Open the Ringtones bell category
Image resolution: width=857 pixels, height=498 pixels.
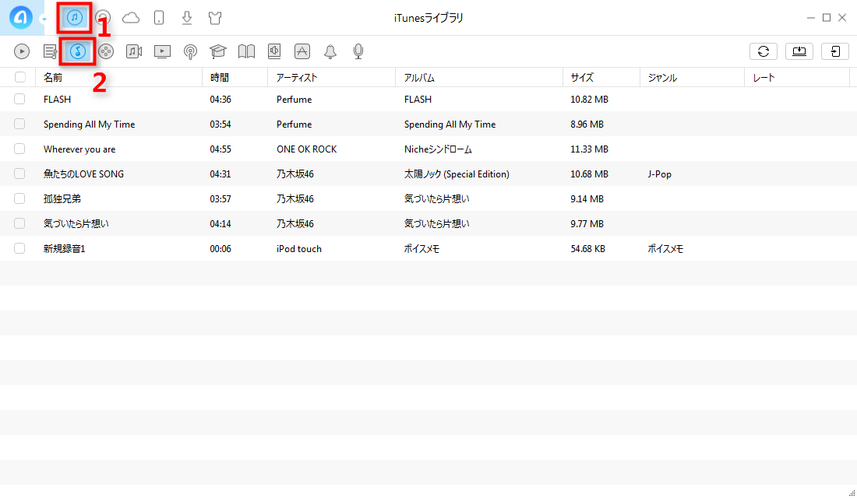330,51
